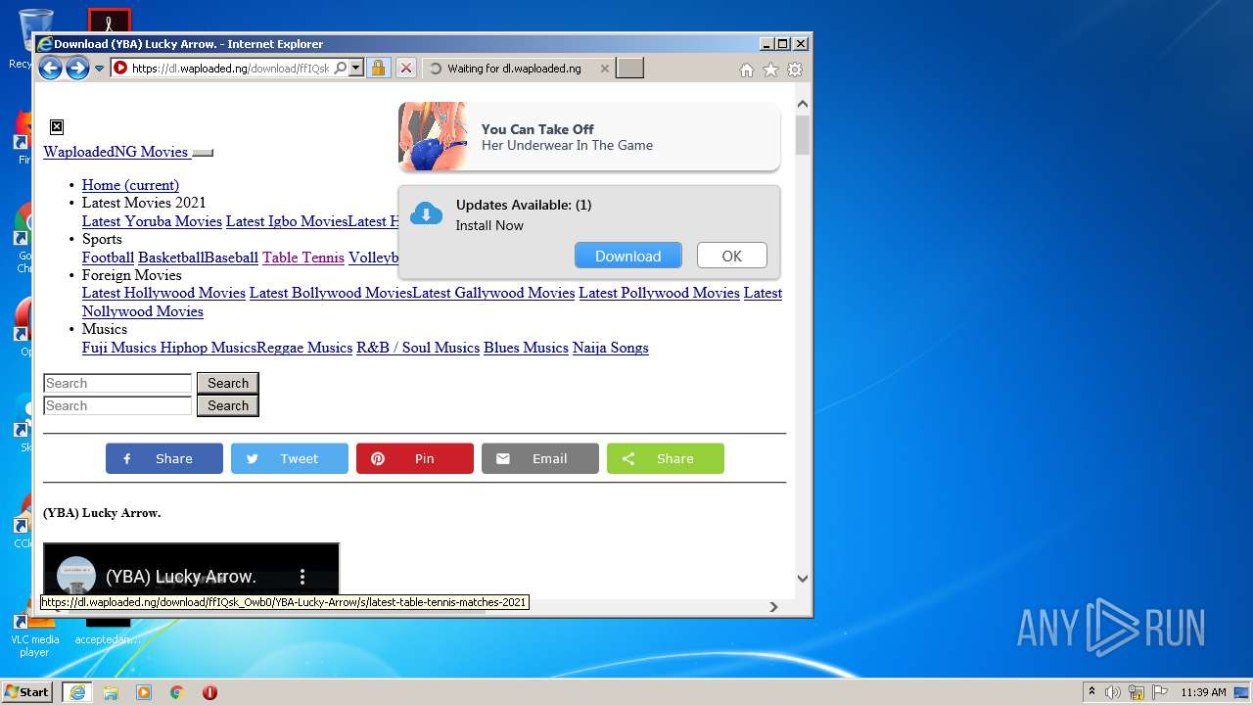Click the browser Forward arrow button
The image size is (1253, 705).
pos(77,69)
